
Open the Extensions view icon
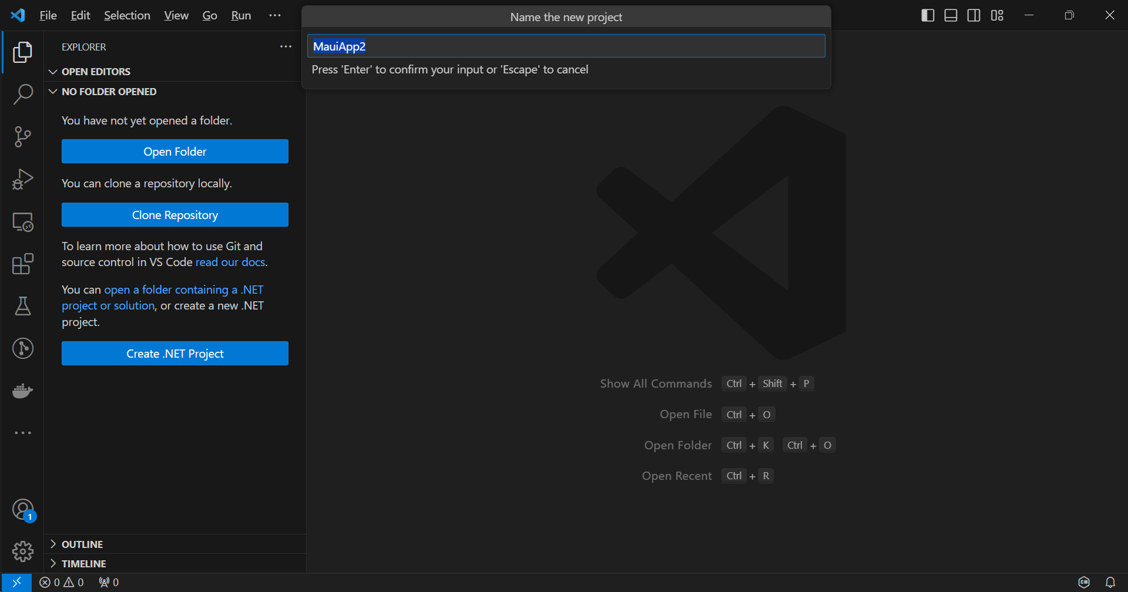point(22,264)
